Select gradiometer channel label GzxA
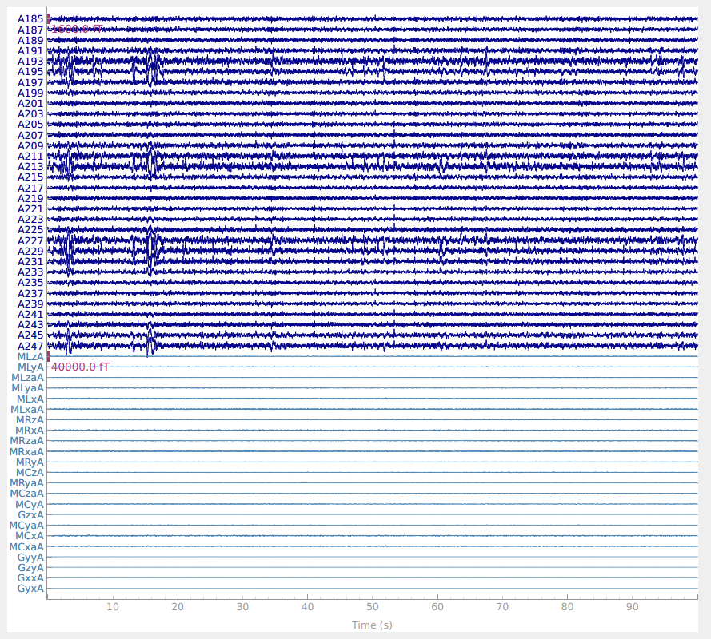 (31, 514)
